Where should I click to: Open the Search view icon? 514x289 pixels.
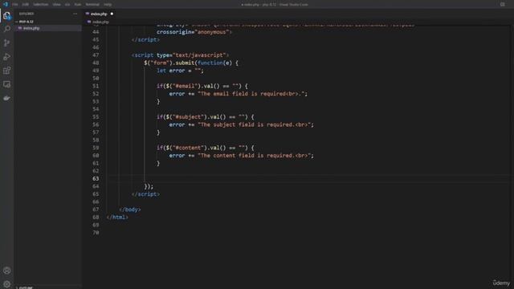click(6, 29)
